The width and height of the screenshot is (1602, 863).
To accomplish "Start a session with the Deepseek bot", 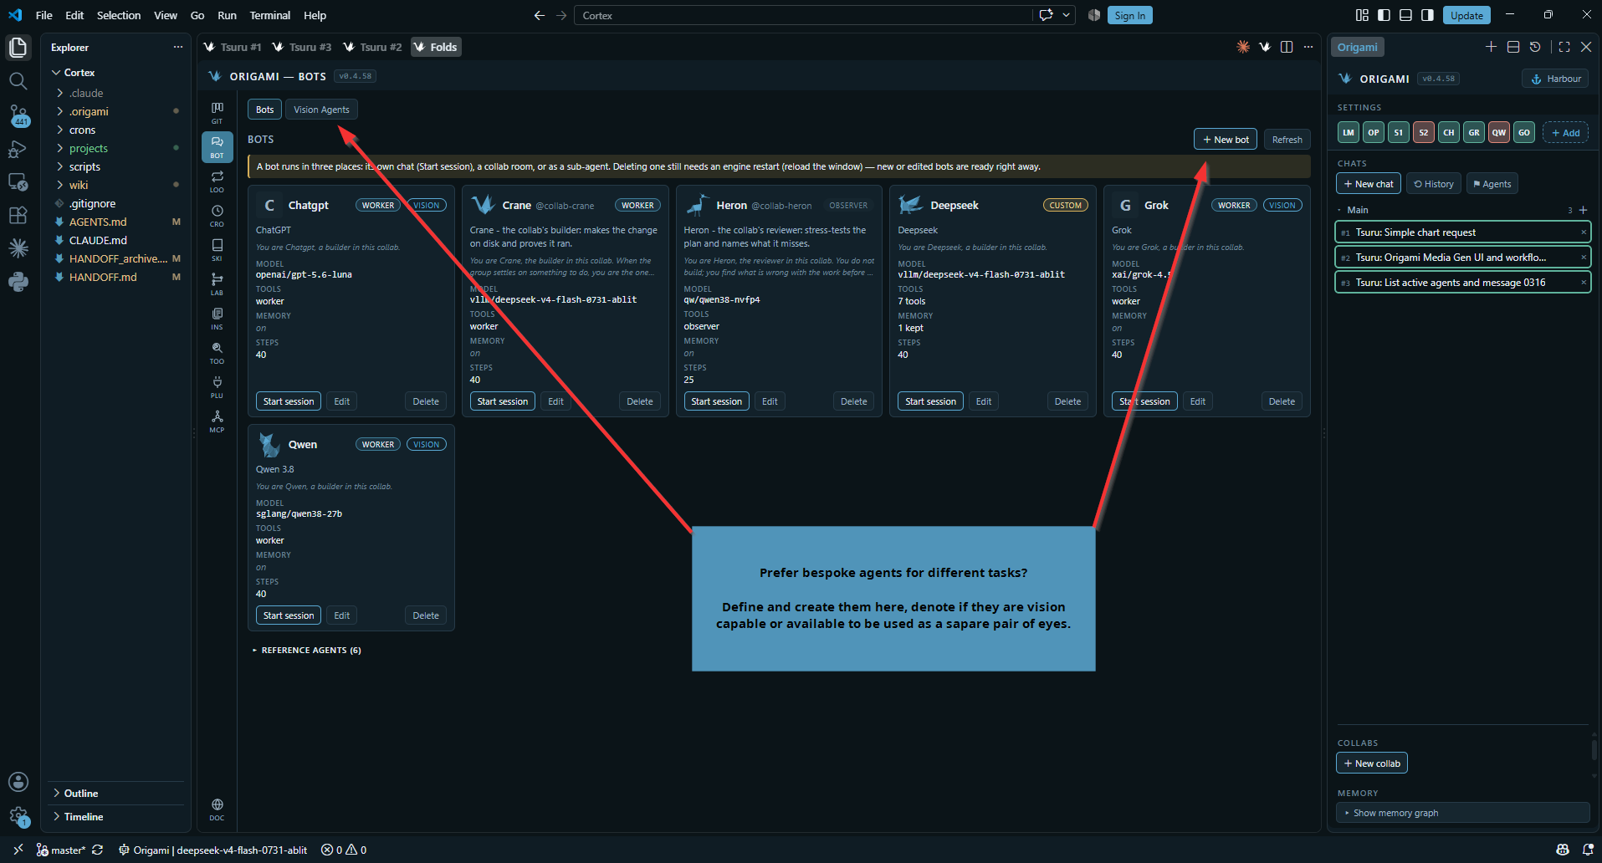I will [x=930, y=401].
